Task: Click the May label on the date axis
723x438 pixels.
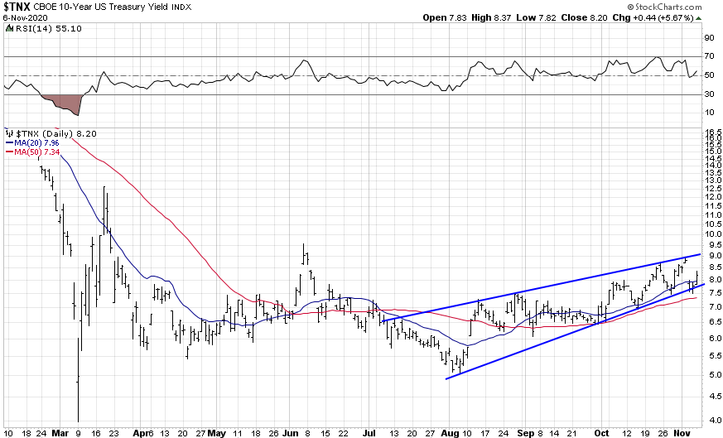Action: [x=216, y=433]
